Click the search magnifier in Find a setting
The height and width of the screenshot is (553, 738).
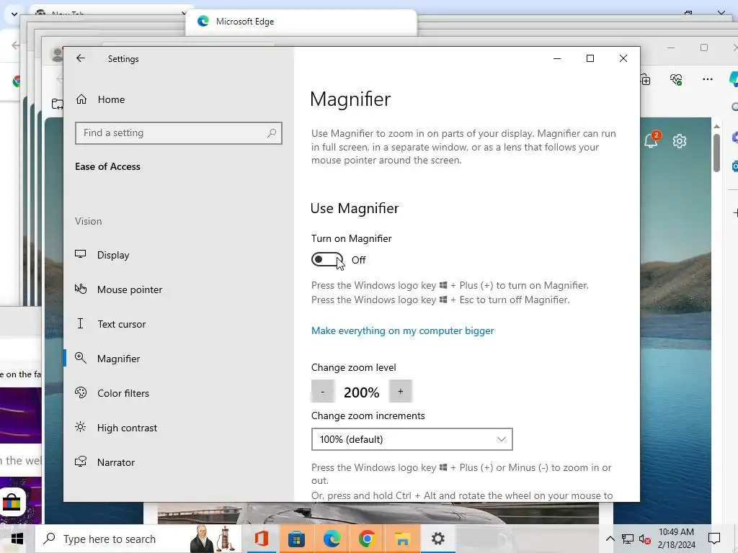(x=272, y=133)
